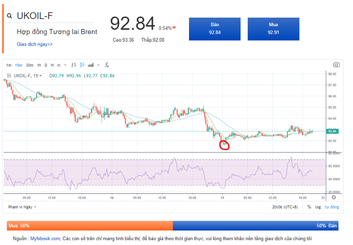The image size is (353, 245).
Task: Click the Mua 92.91 buy button
Action: tap(273, 28)
